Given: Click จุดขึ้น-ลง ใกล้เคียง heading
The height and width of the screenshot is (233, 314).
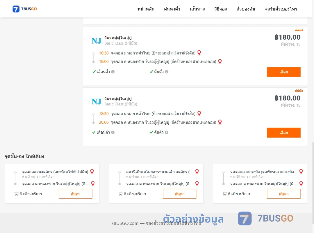Looking at the screenshot, I should [24, 156].
